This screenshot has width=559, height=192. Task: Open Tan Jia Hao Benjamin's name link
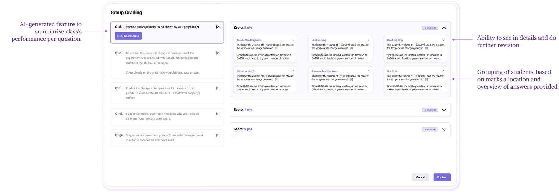tap(248, 40)
